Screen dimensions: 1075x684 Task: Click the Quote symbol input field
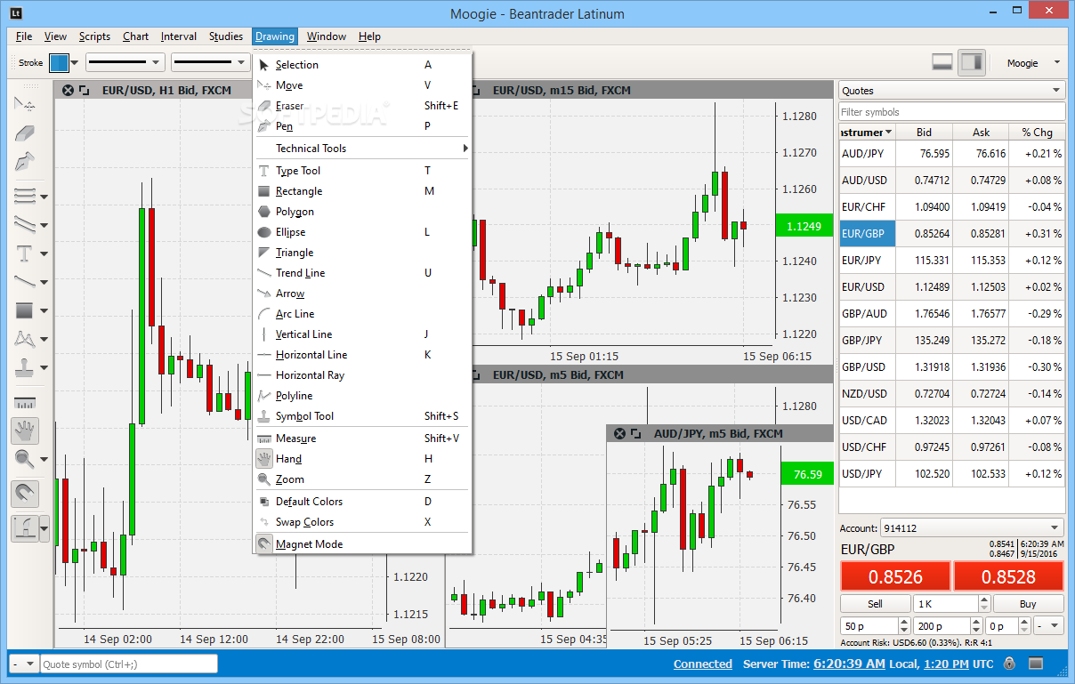[x=129, y=664]
